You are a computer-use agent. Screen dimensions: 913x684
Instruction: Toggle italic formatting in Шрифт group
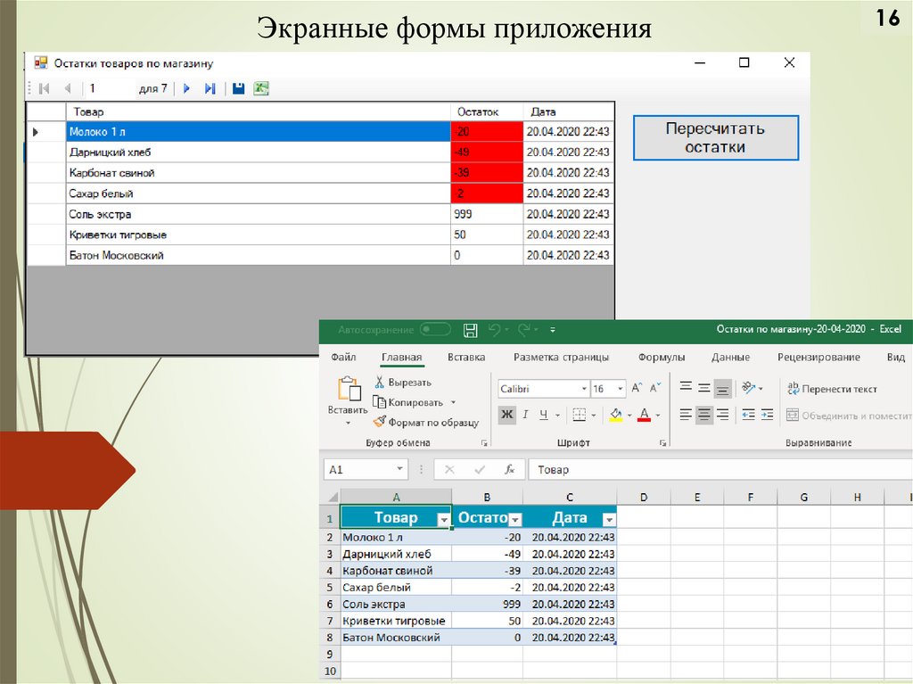(x=526, y=415)
